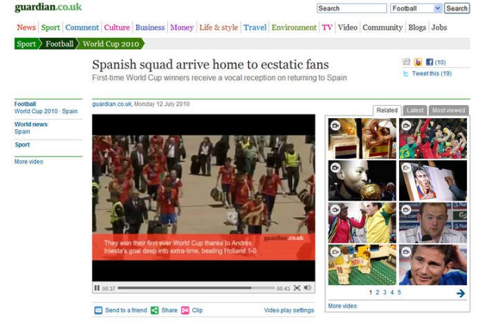Click the fullscreen icon in video player
Image resolution: width=498 pixels, height=322 pixels.
click(x=297, y=288)
